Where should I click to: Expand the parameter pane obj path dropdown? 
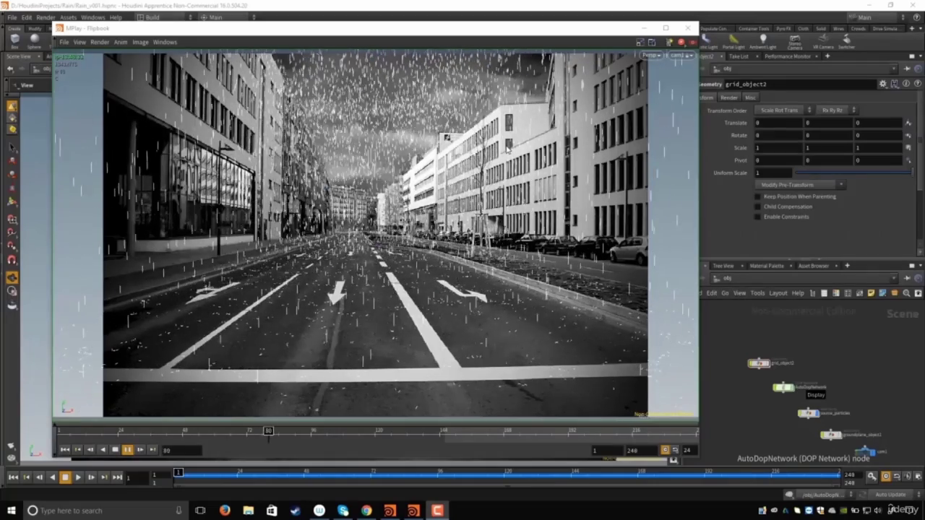click(894, 69)
